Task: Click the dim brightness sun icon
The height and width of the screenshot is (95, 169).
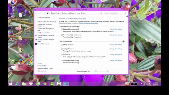Action: 89,71
